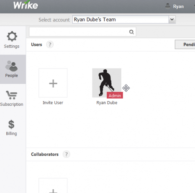
Task: Open the Settings tab with gear icon
Action: coord(12,40)
